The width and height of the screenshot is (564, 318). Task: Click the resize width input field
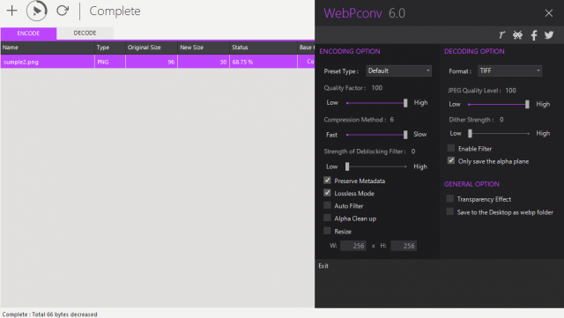pos(353,246)
